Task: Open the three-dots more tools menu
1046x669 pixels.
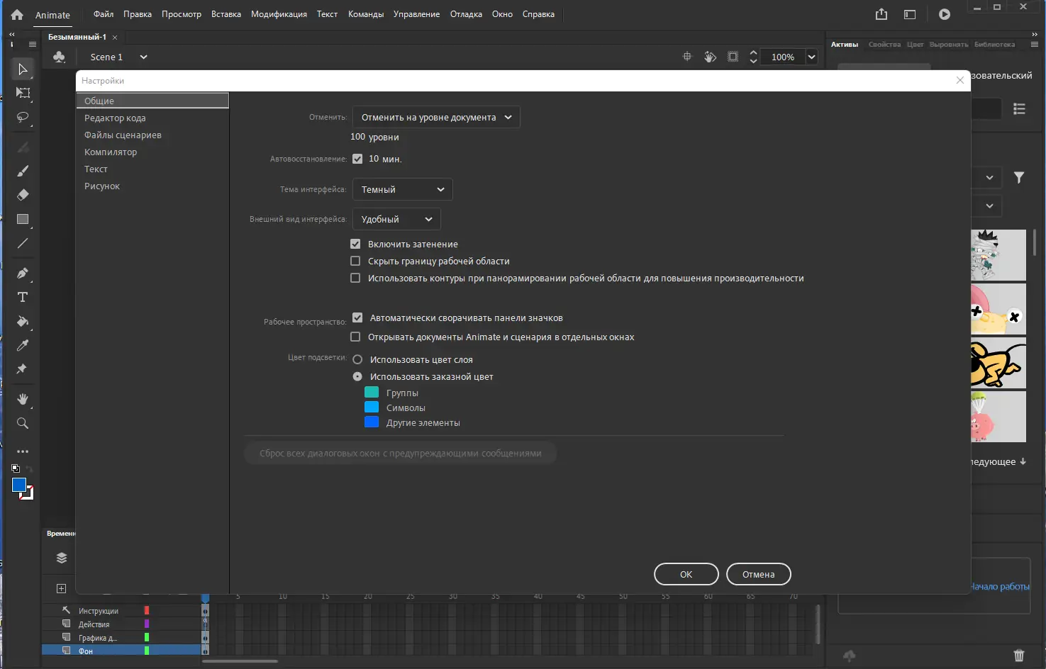Action: click(23, 451)
